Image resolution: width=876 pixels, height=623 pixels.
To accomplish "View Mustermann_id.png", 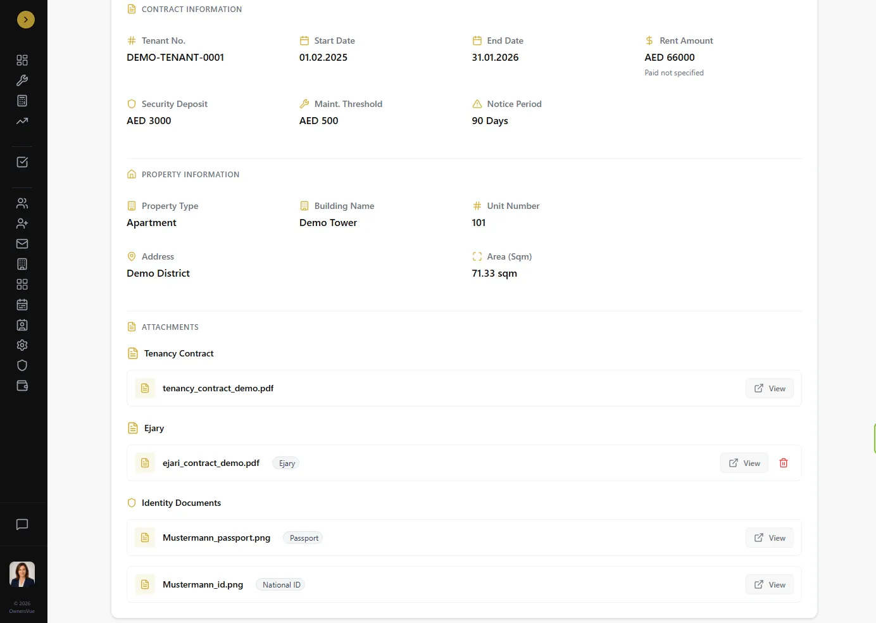I will (770, 584).
